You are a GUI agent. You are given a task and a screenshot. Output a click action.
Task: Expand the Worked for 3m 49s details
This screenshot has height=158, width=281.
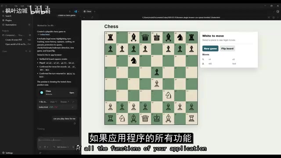pyautogui.click(x=46, y=25)
